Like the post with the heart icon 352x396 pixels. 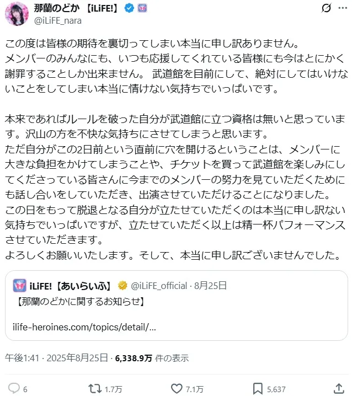click(177, 388)
